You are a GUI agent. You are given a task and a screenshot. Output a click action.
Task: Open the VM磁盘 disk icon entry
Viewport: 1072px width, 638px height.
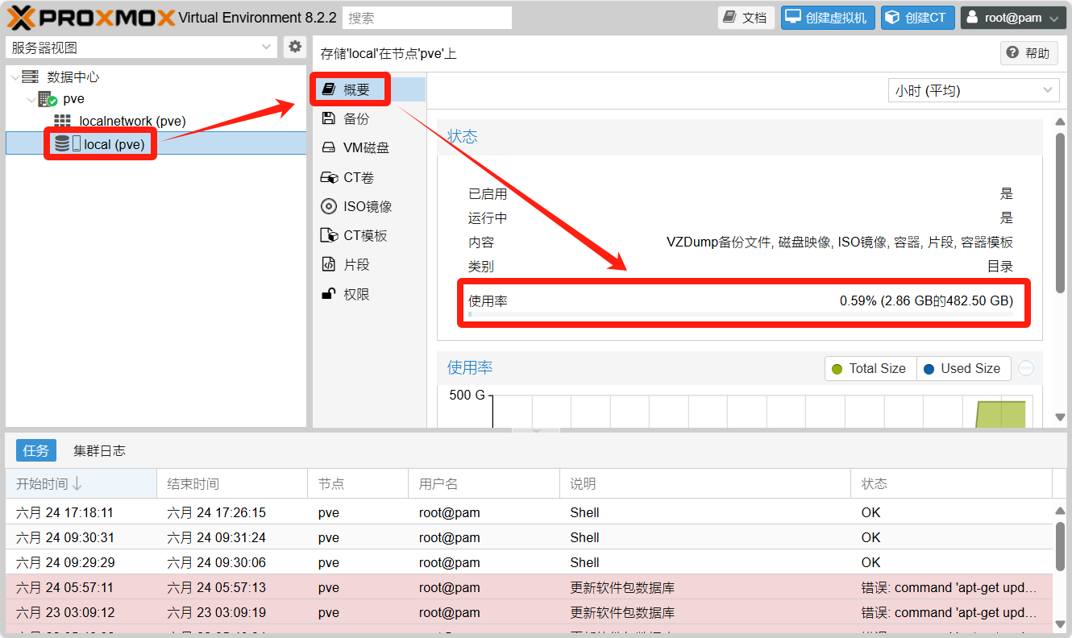(329, 148)
